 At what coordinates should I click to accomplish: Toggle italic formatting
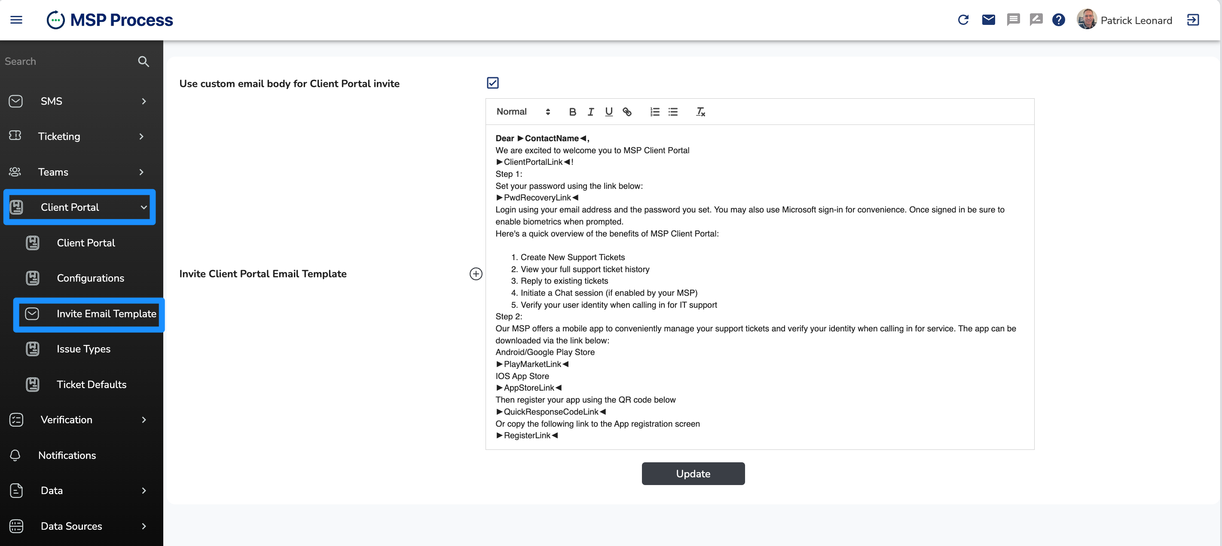tap(591, 112)
